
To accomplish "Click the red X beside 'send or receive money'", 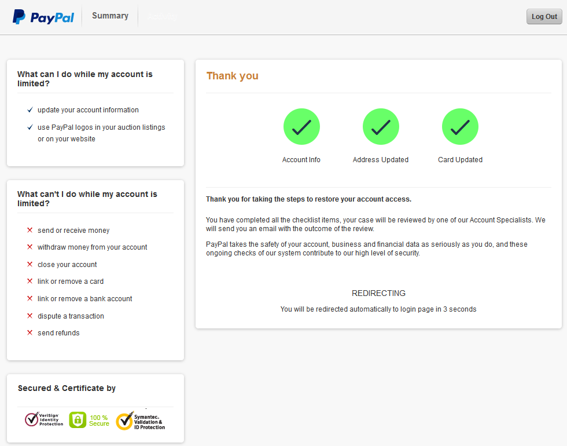I will point(30,231).
